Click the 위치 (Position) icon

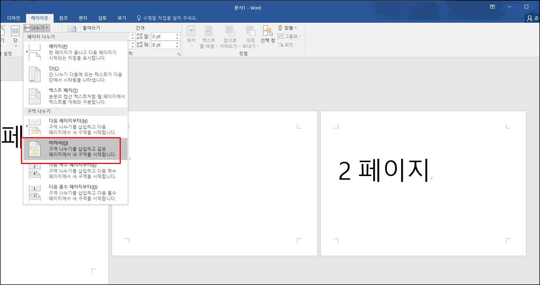pos(191,35)
